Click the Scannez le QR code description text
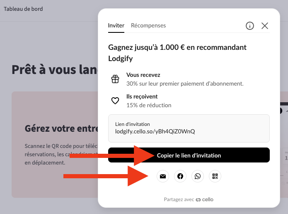The height and width of the screenshot is (214, 288). click(x=61, y=154)
